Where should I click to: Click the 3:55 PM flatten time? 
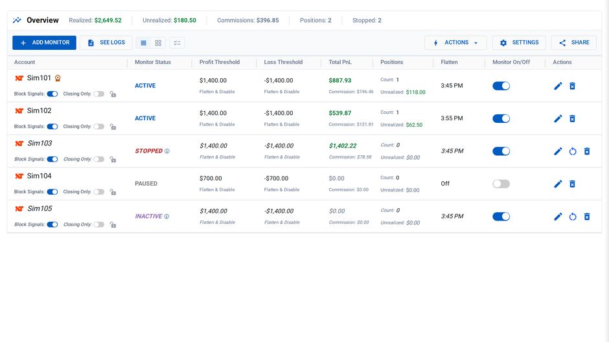click(452, 118)
